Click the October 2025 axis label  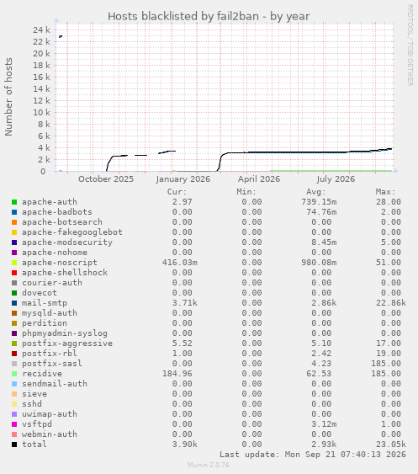[106, 179]
